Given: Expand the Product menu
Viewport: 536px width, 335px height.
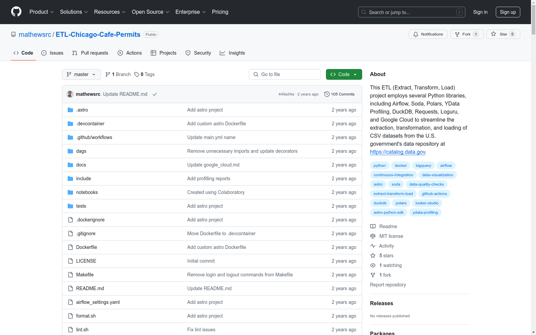Looking at the screenshot, I should click(x=42, y=12).
